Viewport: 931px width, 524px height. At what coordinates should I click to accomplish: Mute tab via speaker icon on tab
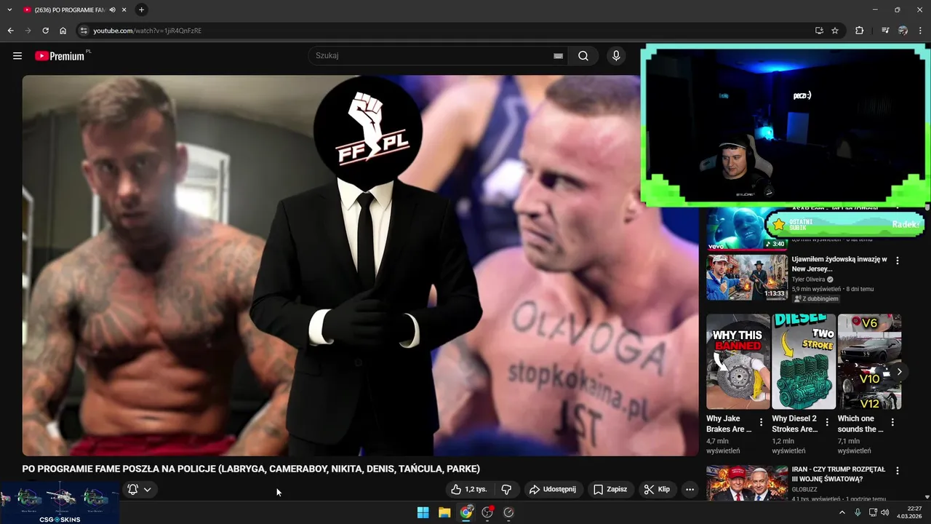point(112,9)
